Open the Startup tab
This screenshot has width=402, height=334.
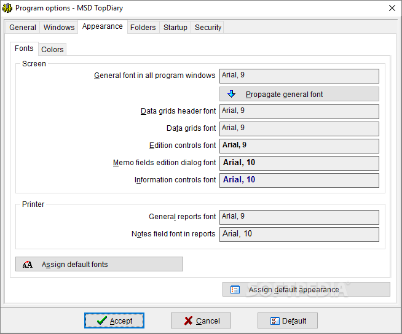point(175,27)
